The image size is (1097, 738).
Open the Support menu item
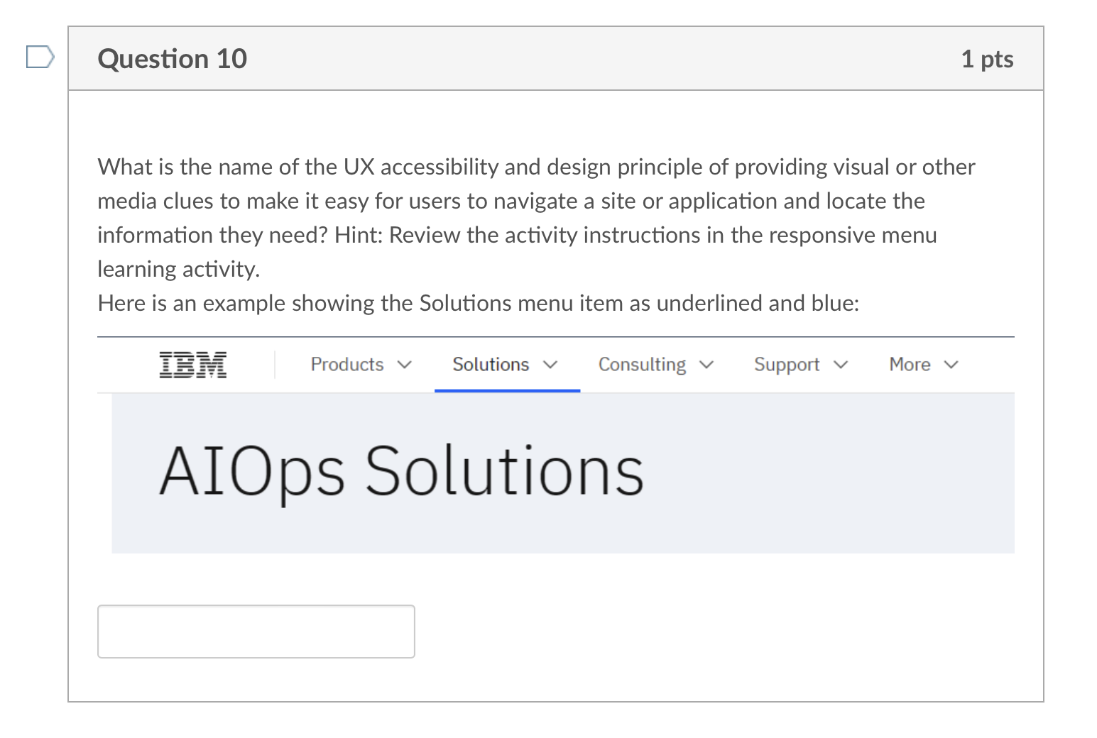pos(787,365)
